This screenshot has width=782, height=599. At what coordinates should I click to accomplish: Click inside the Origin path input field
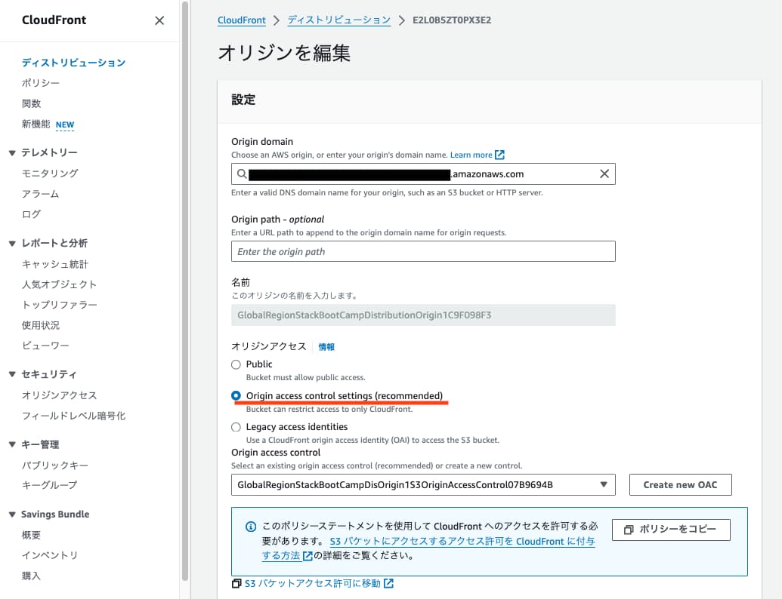[423, 250]
